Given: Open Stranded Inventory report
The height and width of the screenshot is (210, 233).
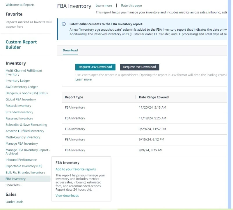Looking at the screenshot, I should 19,112.
